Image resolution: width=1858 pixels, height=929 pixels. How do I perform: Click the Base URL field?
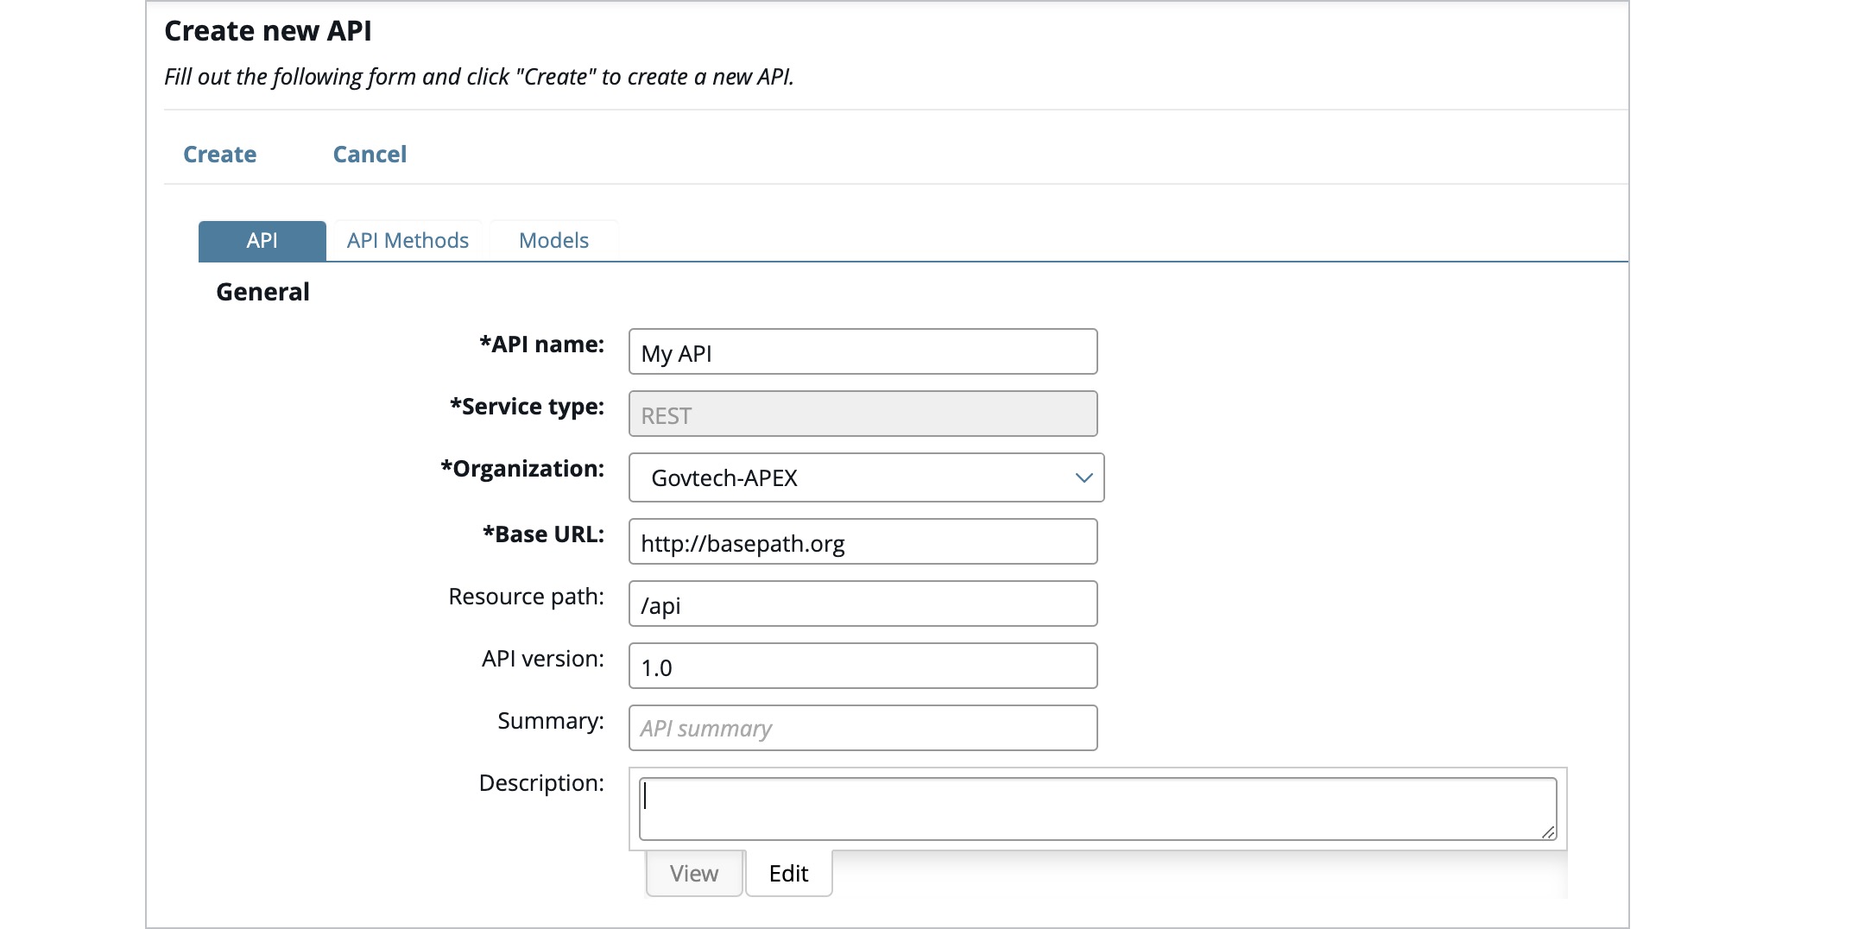point(862,541)
